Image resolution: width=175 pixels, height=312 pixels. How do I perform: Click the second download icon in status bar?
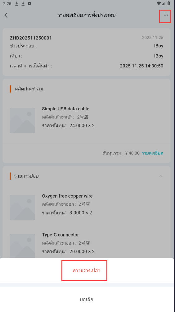23,4
